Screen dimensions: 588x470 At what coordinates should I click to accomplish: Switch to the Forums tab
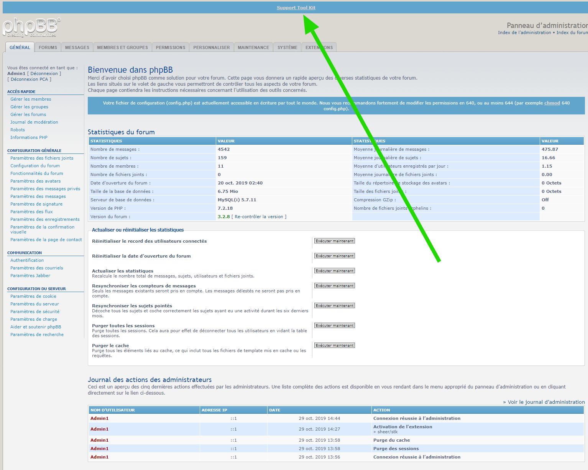tap(48, 47)
